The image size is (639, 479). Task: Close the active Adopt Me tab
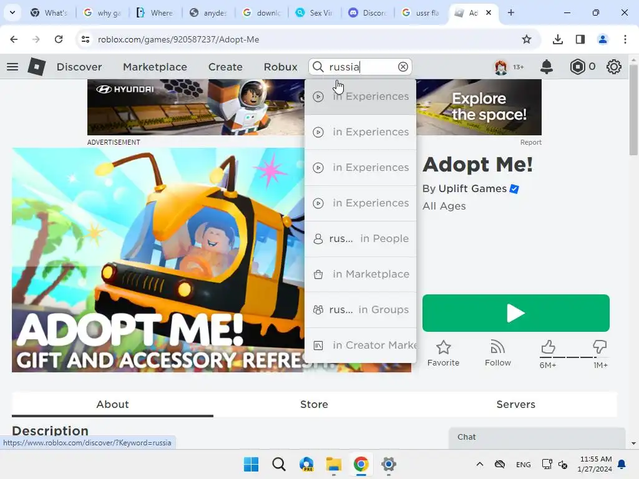click(489, 12)
